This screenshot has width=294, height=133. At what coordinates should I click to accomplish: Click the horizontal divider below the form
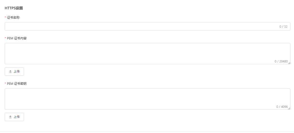(147, 131)
